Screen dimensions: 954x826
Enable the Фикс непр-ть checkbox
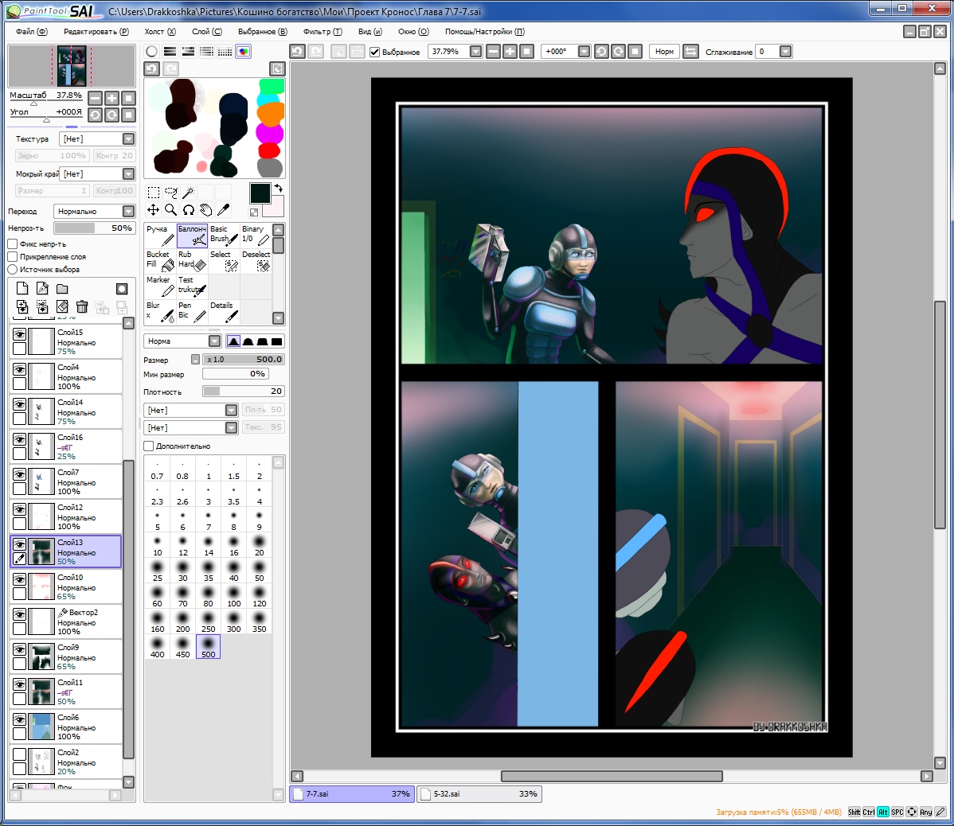13,244
